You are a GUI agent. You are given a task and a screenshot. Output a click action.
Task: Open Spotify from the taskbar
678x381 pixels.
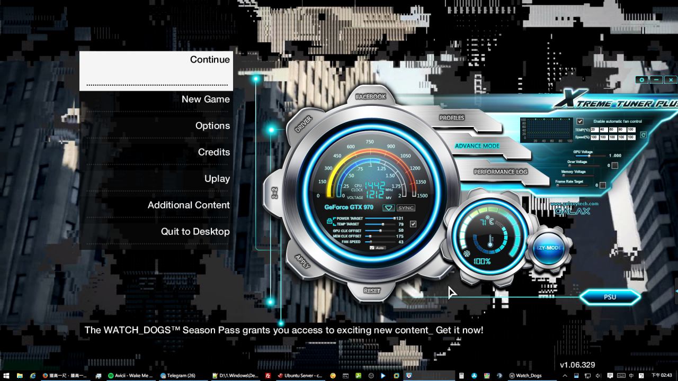click(130, 376)
